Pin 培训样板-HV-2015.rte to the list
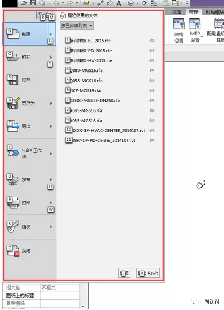 click(x=151, y=60)
